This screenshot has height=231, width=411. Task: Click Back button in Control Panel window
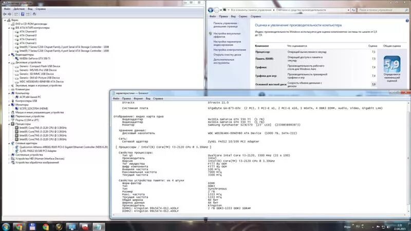(x=211, y=10)
